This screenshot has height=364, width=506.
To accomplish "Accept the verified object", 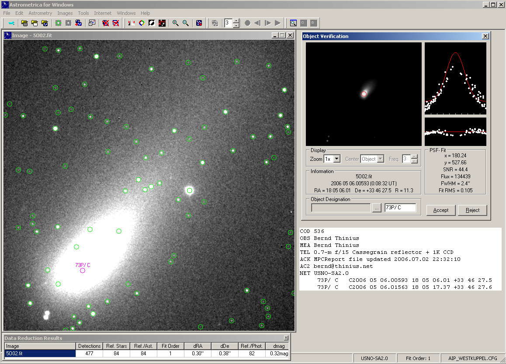I will click(x=440, y=210).
